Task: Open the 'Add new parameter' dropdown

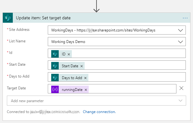Action: click(x=96, y=101)
